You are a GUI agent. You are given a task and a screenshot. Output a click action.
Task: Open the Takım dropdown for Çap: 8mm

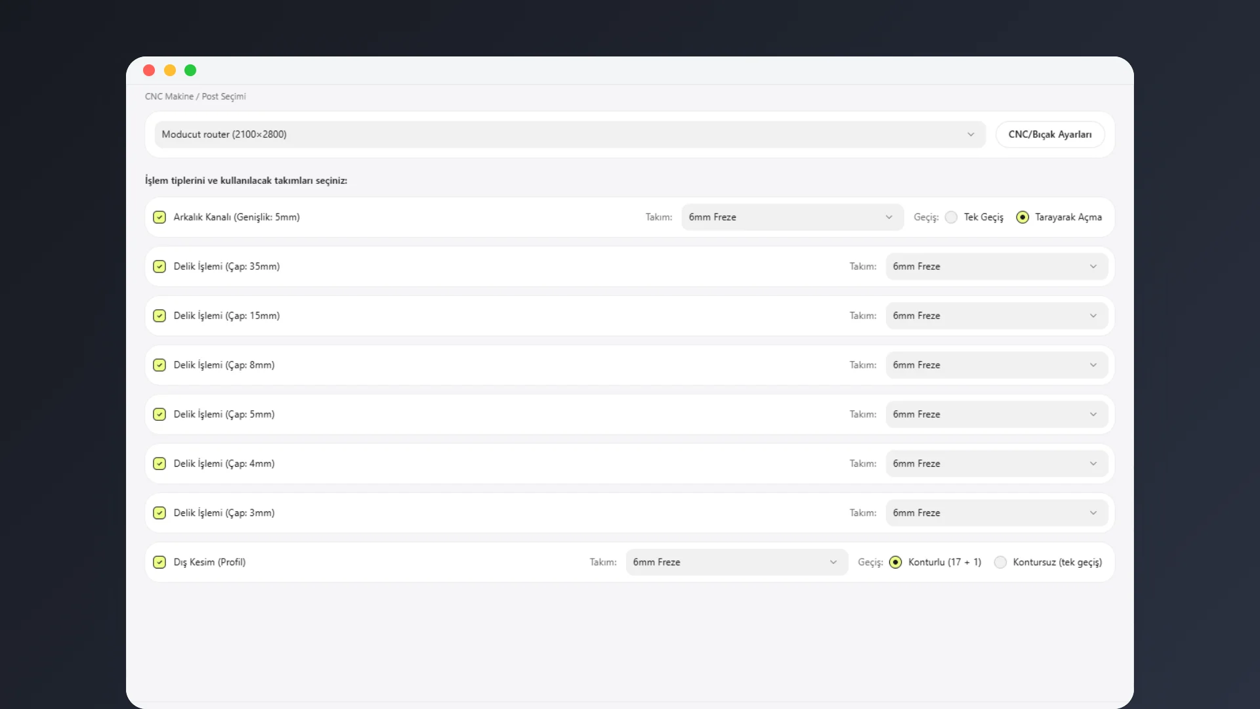[997, 365]
